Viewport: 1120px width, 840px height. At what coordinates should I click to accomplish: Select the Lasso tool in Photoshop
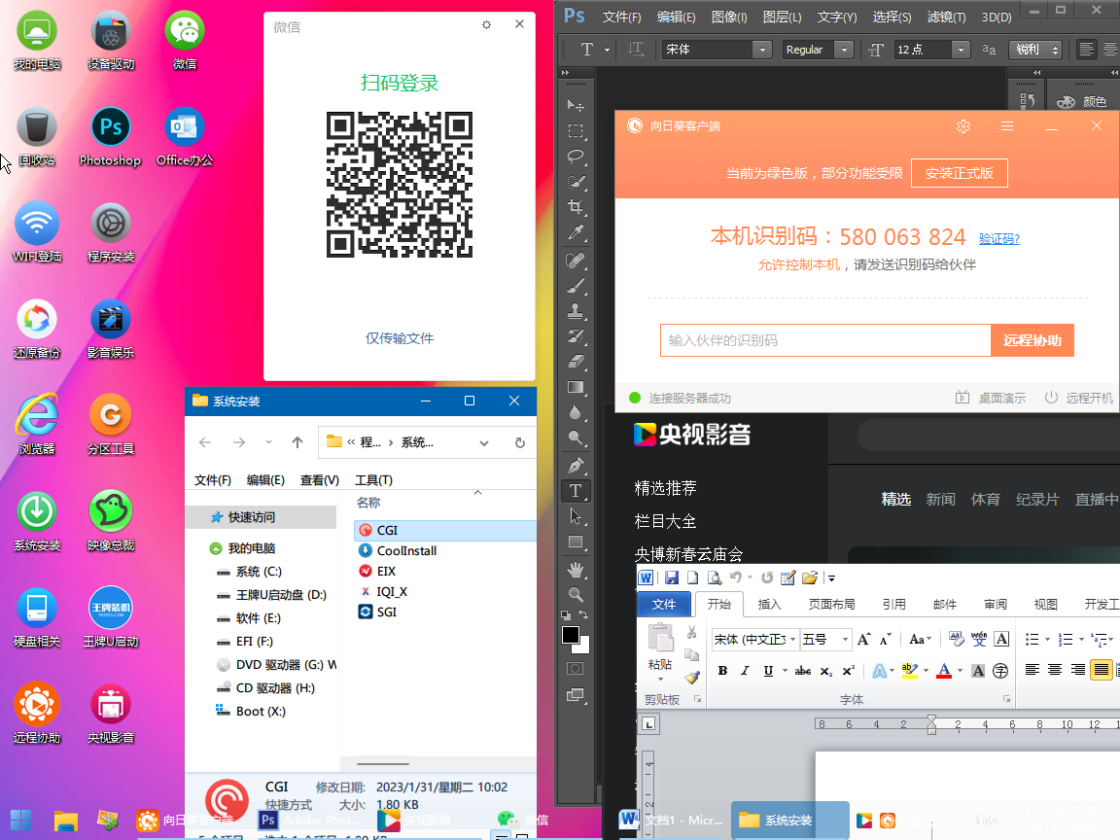click(576, 156)
